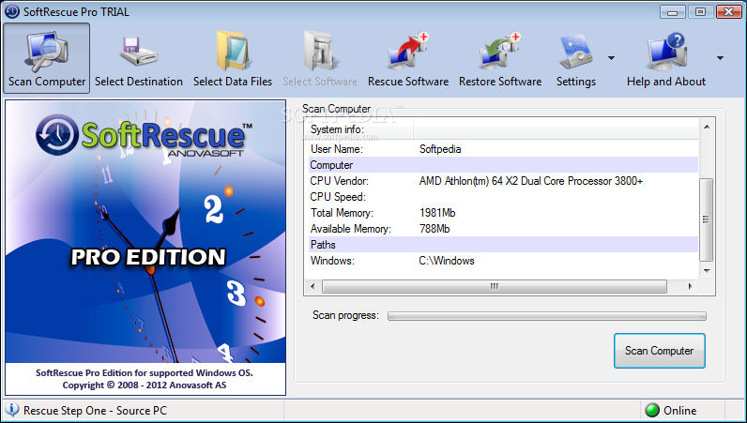Click the horizontal scrollbar left arrow
Viewport: 747px width, 423px height.
pyautogui.click(x=313, y=286)
